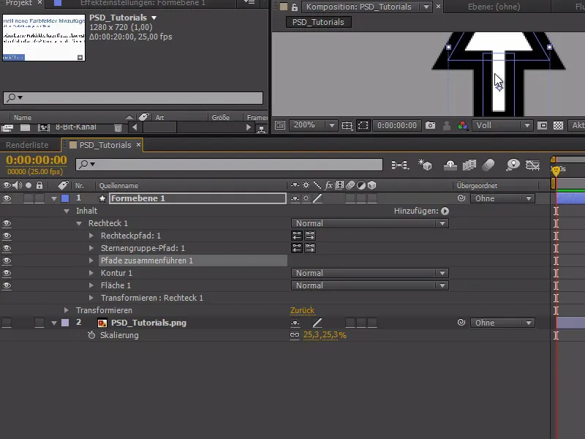585x439 pixels.
Task: Switch to the Renderliste tab
Action: point(27,145)
